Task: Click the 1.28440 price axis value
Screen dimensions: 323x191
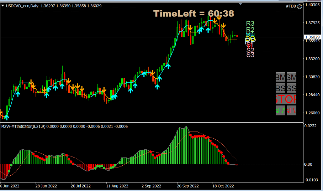Action: point(312,95)
